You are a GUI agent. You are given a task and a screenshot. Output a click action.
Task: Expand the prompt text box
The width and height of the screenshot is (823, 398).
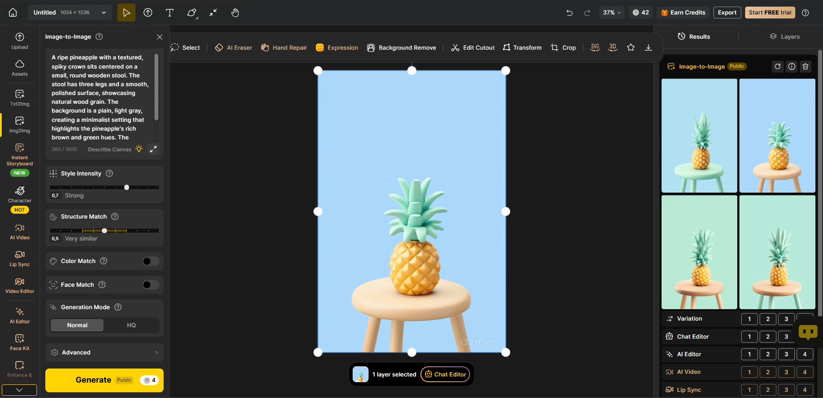[153, 149]
